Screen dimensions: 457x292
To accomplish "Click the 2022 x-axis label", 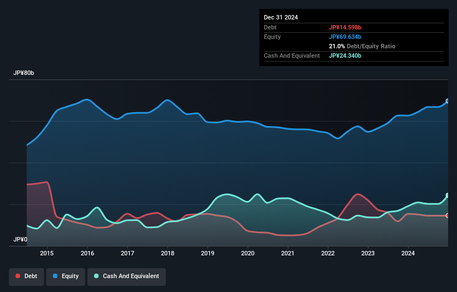I will [328, 253].
